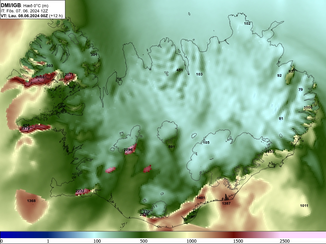
Task: Click the 2068 value on the red band
Action: click(x=40, y=77)
